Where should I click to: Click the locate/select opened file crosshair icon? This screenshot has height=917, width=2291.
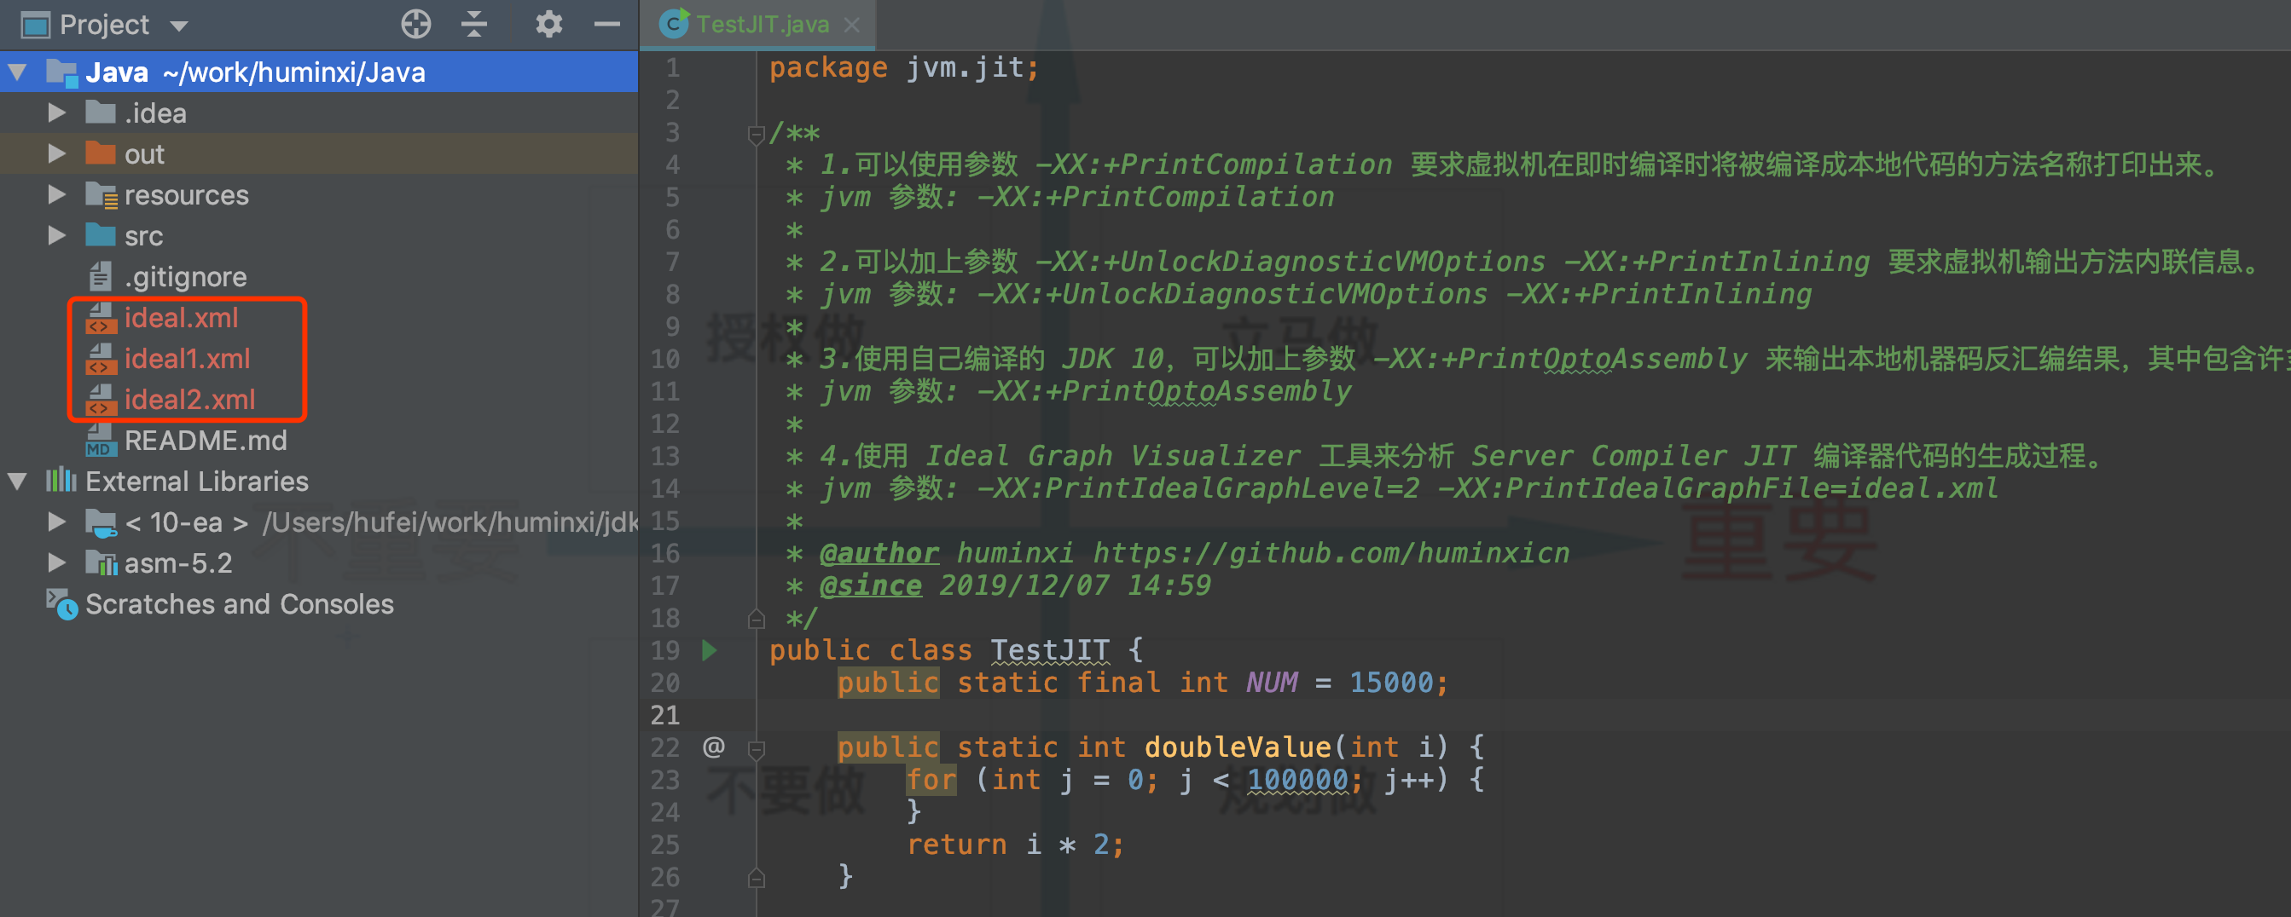point(415,24)
